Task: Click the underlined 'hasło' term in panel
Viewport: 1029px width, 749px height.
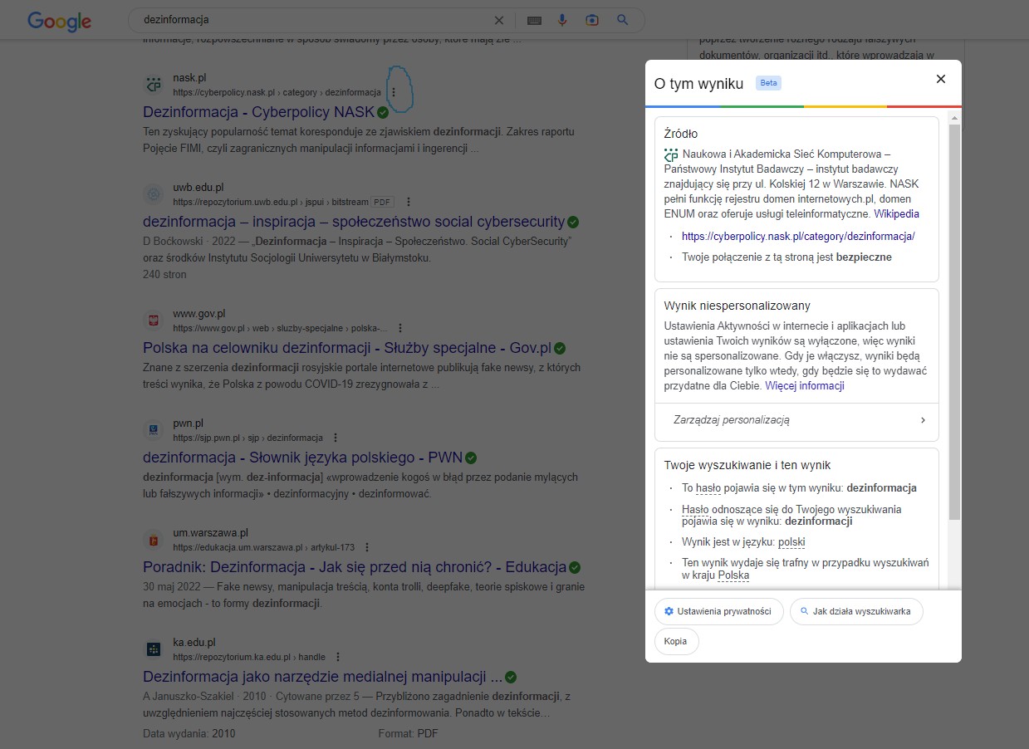Action: [708, 488]
